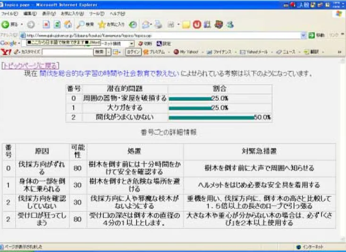The height and width of the screenshot is (252, 346).
Task: Open the 間伐を総合的な学習の時間 topic link
Action: tap(110, 74)
